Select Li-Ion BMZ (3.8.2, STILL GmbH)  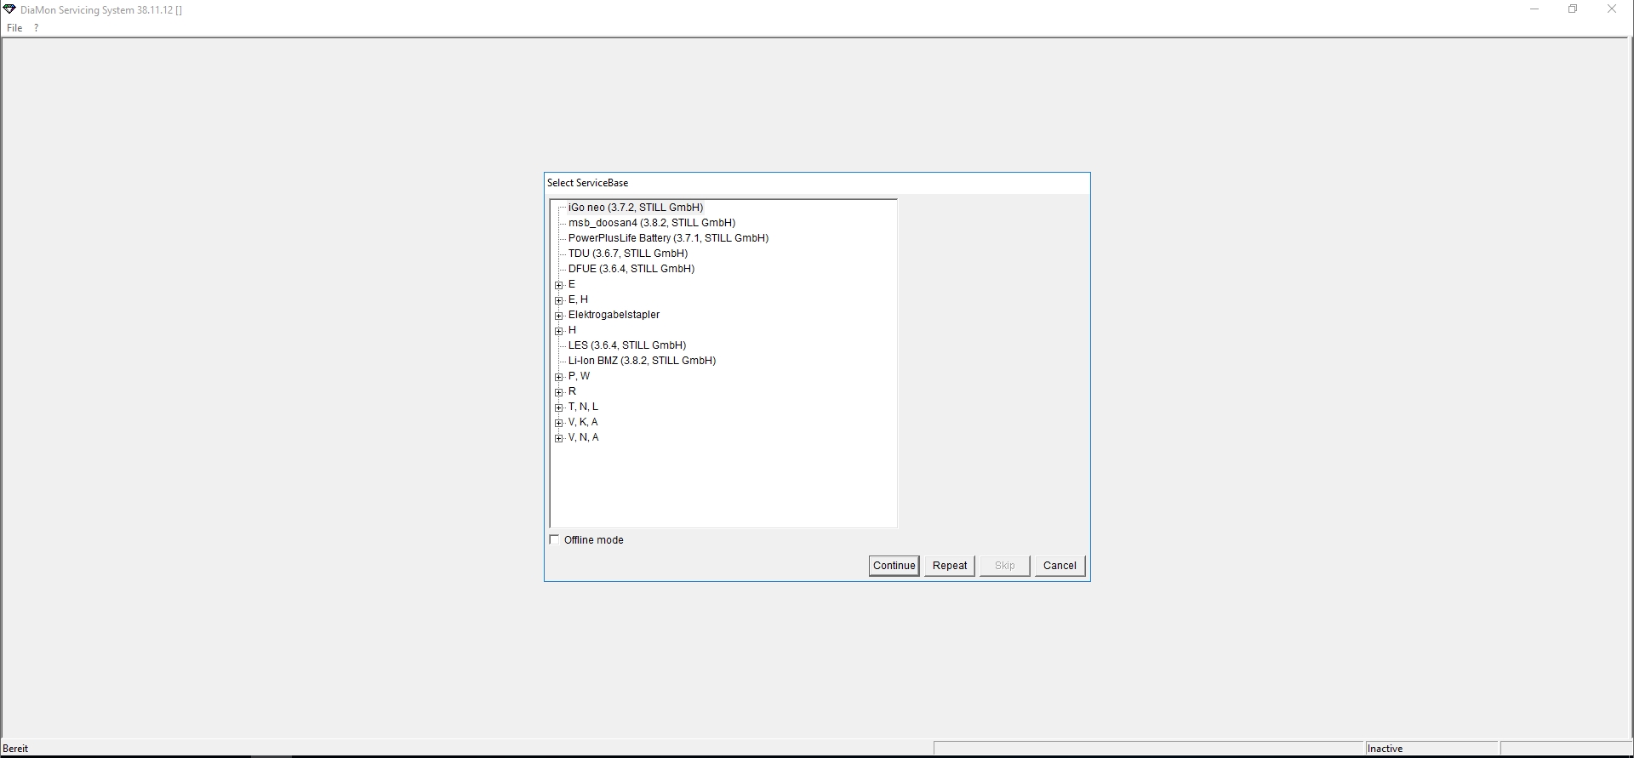[x=642, y=361]
